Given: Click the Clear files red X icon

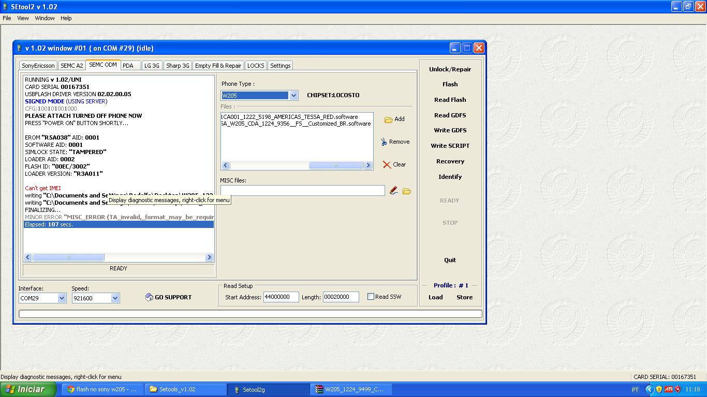Looking at the screenshot, I should [x=387, y=164].
